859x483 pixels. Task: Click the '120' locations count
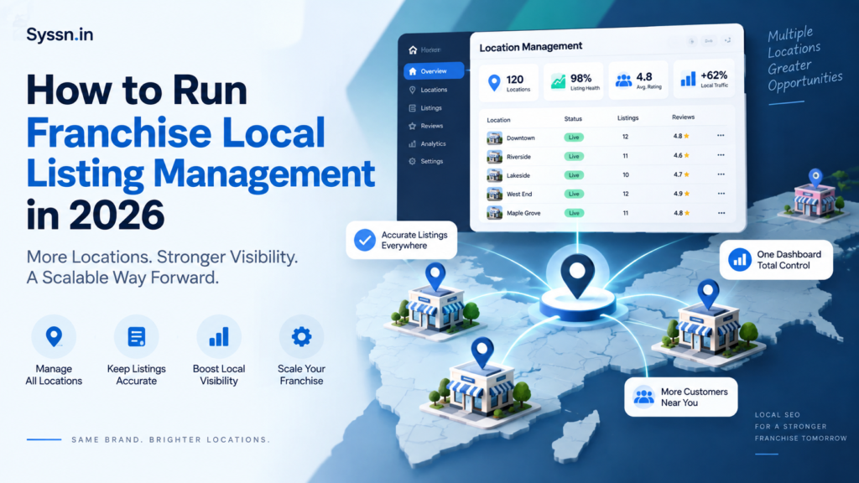(515, 80)
